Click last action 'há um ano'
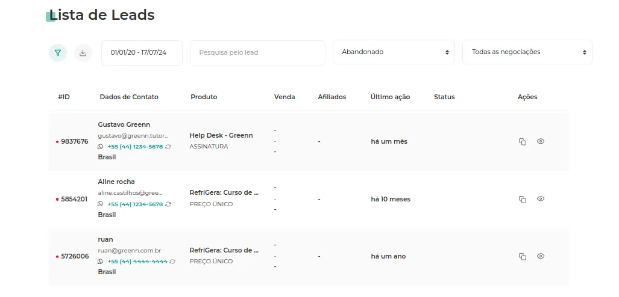Image resolution: width=619 pixels, height=297 pixels. (388, 257)
